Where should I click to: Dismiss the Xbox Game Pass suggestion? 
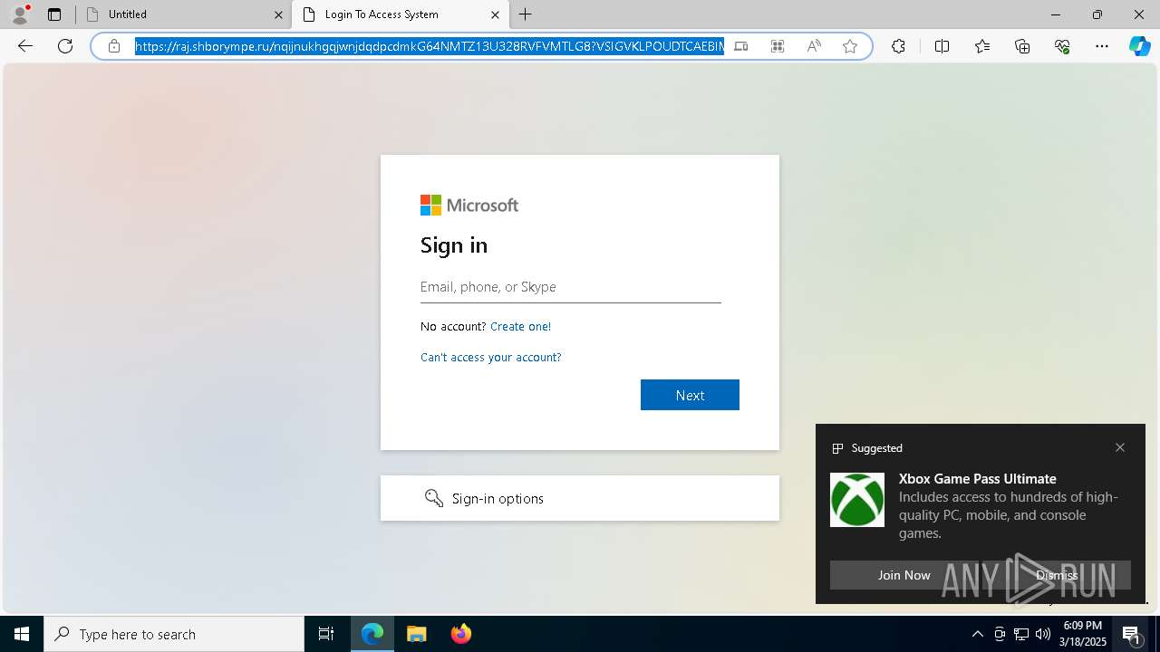[1057, 575]
